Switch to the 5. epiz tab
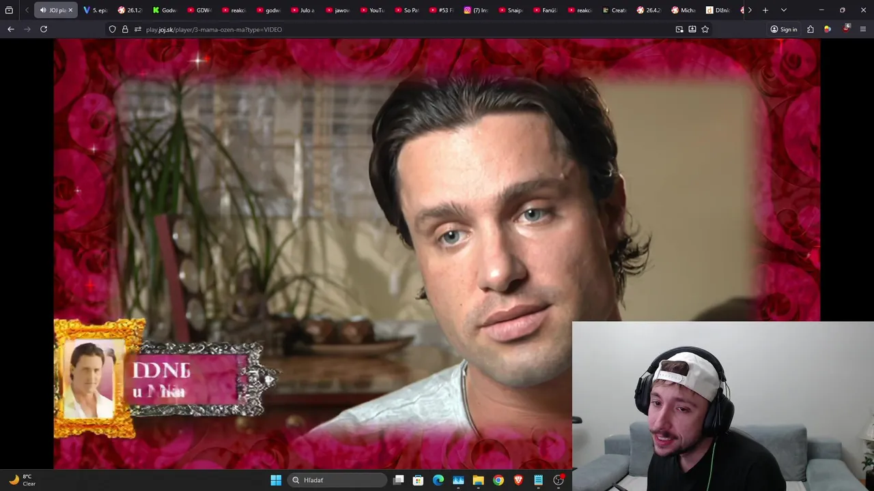 (x=96, y=10)
